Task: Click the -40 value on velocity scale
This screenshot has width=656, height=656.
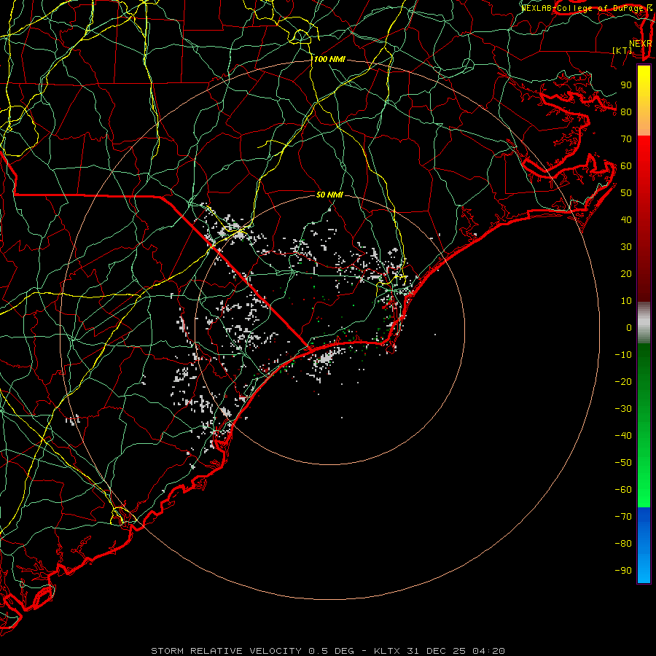Action: tap(623, 436)
